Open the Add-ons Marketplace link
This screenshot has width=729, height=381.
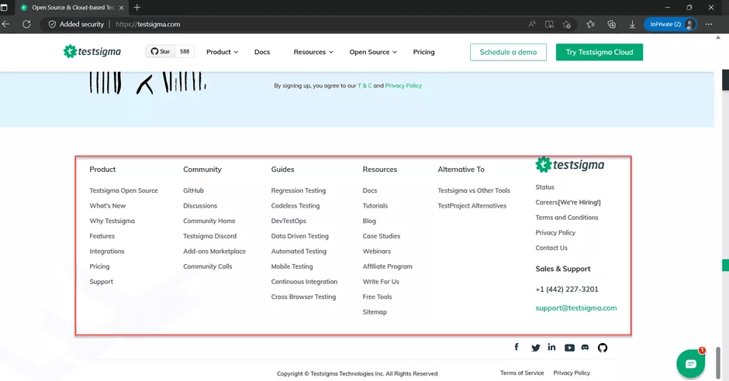(214, 251)
